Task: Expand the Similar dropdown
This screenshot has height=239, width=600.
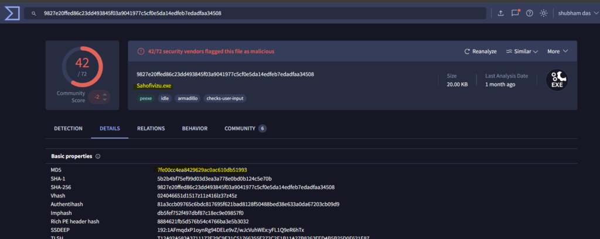Action: pos(522,51)
